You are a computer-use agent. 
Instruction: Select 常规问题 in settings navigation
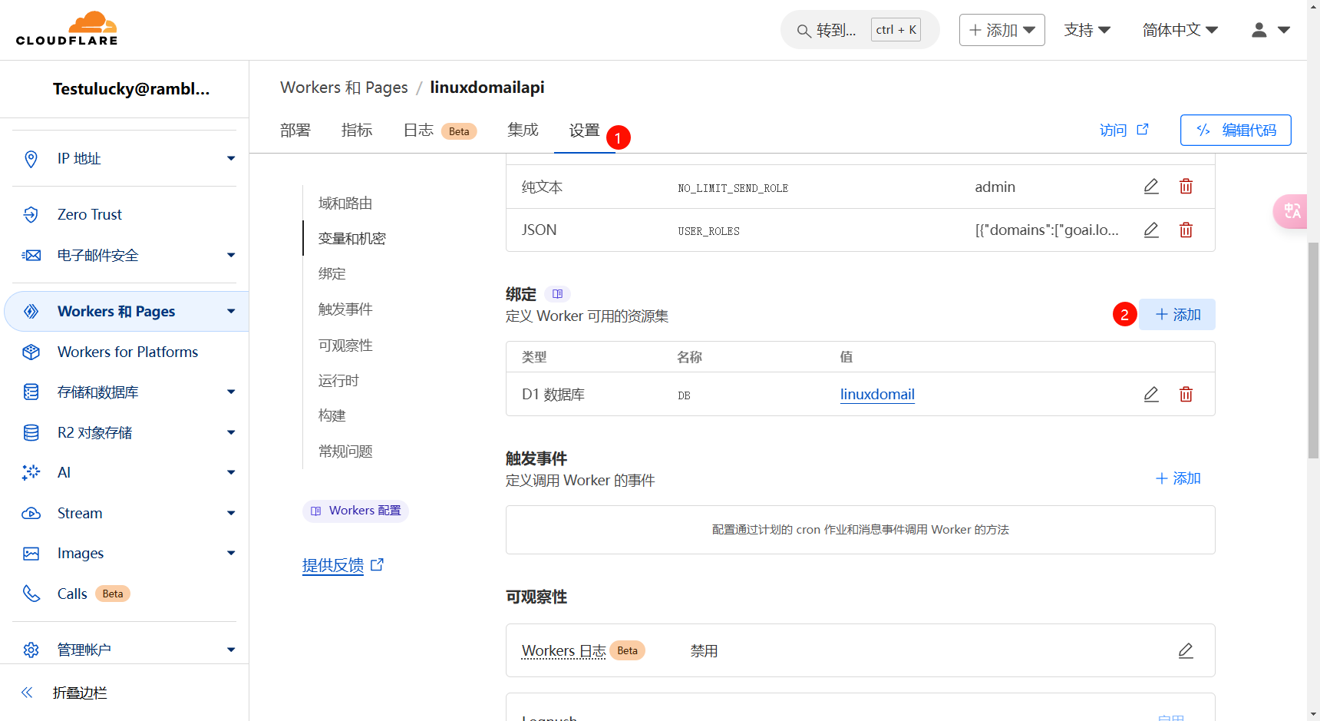[345, 451]
